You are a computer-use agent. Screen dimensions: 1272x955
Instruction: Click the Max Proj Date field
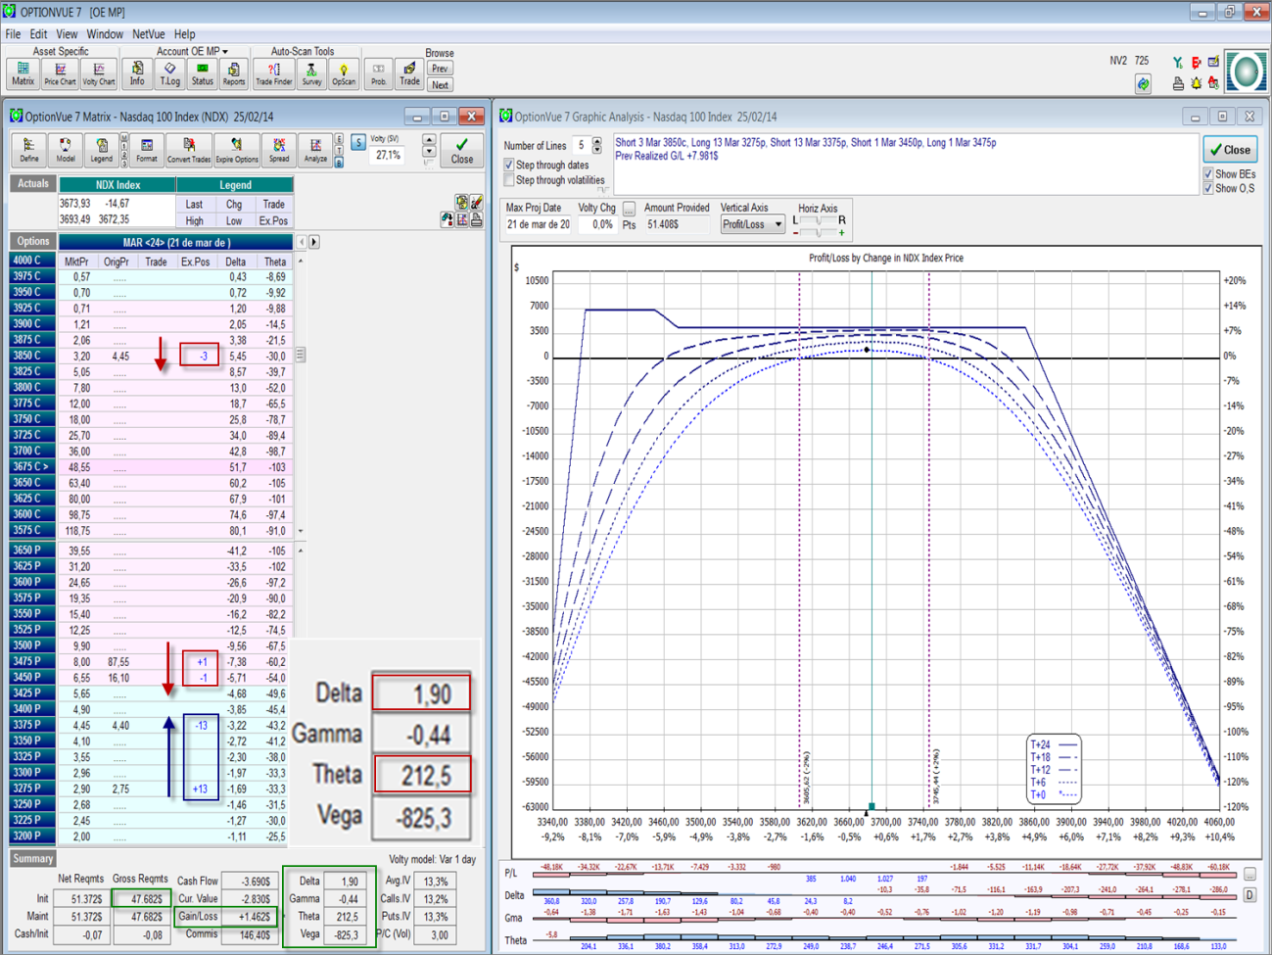coord(537,224)
